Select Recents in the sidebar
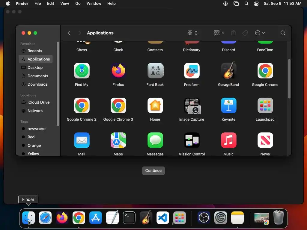This screenshot has width=307, height=230. (36, 51)
